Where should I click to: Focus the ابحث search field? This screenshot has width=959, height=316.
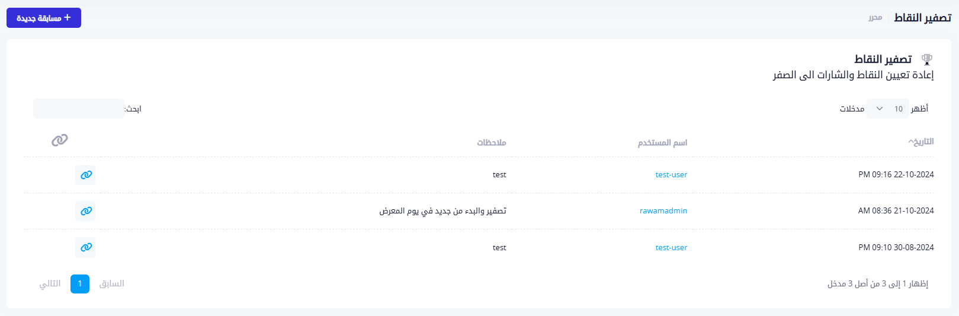click(x=79, y=109)
